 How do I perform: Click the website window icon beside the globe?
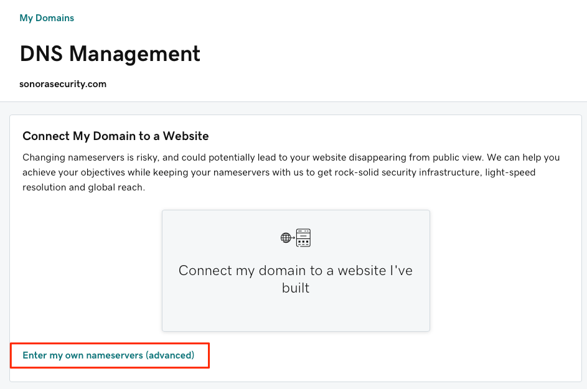pos(303,238)
